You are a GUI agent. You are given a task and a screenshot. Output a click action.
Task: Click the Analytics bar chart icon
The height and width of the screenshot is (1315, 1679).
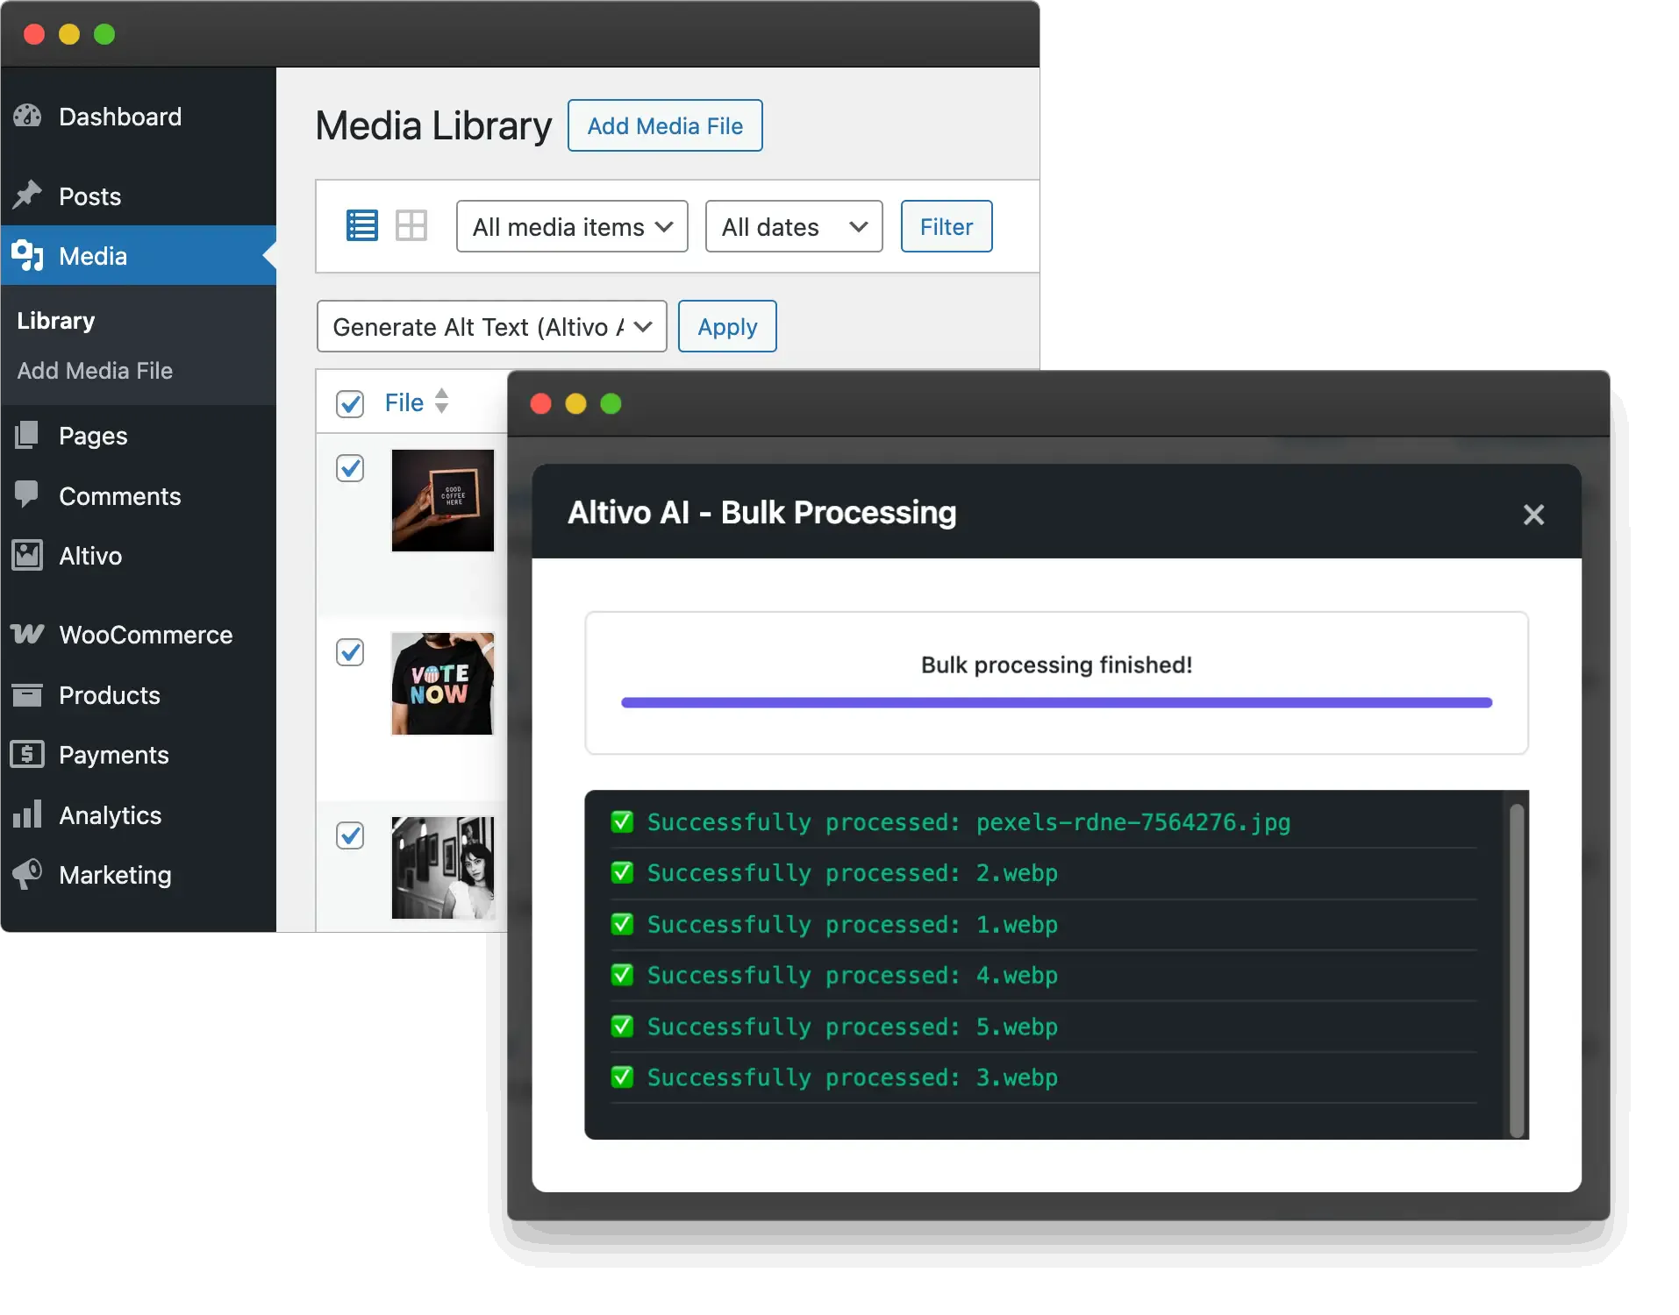27,814
